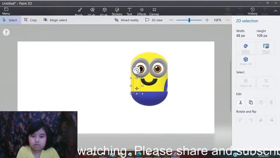The height and width of the screenshot is (158, 280).
Task: Activate the Crop tool in sub-toolbar
Action: (30, 20)
